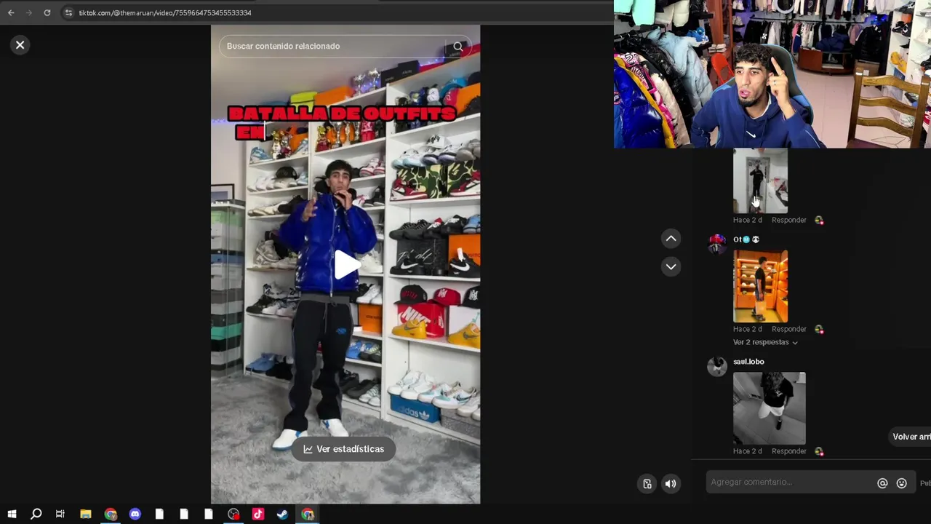Mute the video with speaker icon
Viewport: 931px width, 524px height.
tap(671, 483)
